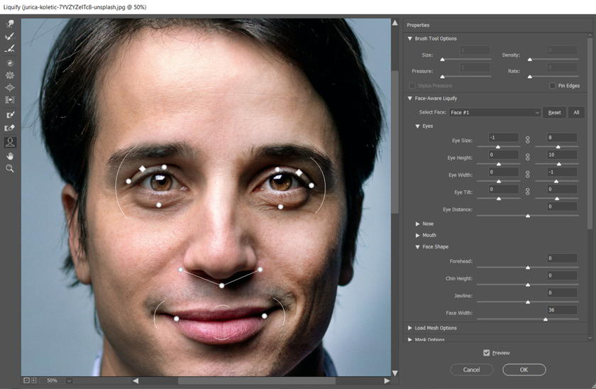The image size is (596, 389).
Task: Collapse the Brush Tool Options section
Action: 410,38
